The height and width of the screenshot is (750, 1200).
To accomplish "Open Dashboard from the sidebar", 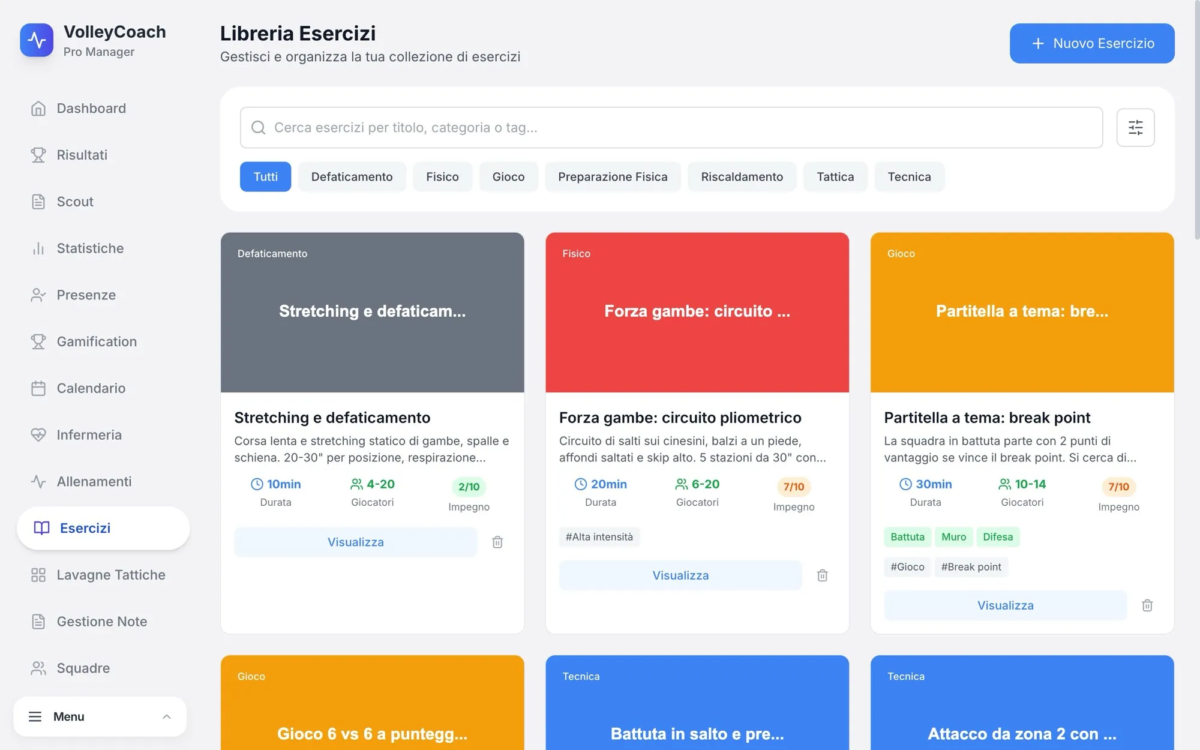I will tap(103, 109).
